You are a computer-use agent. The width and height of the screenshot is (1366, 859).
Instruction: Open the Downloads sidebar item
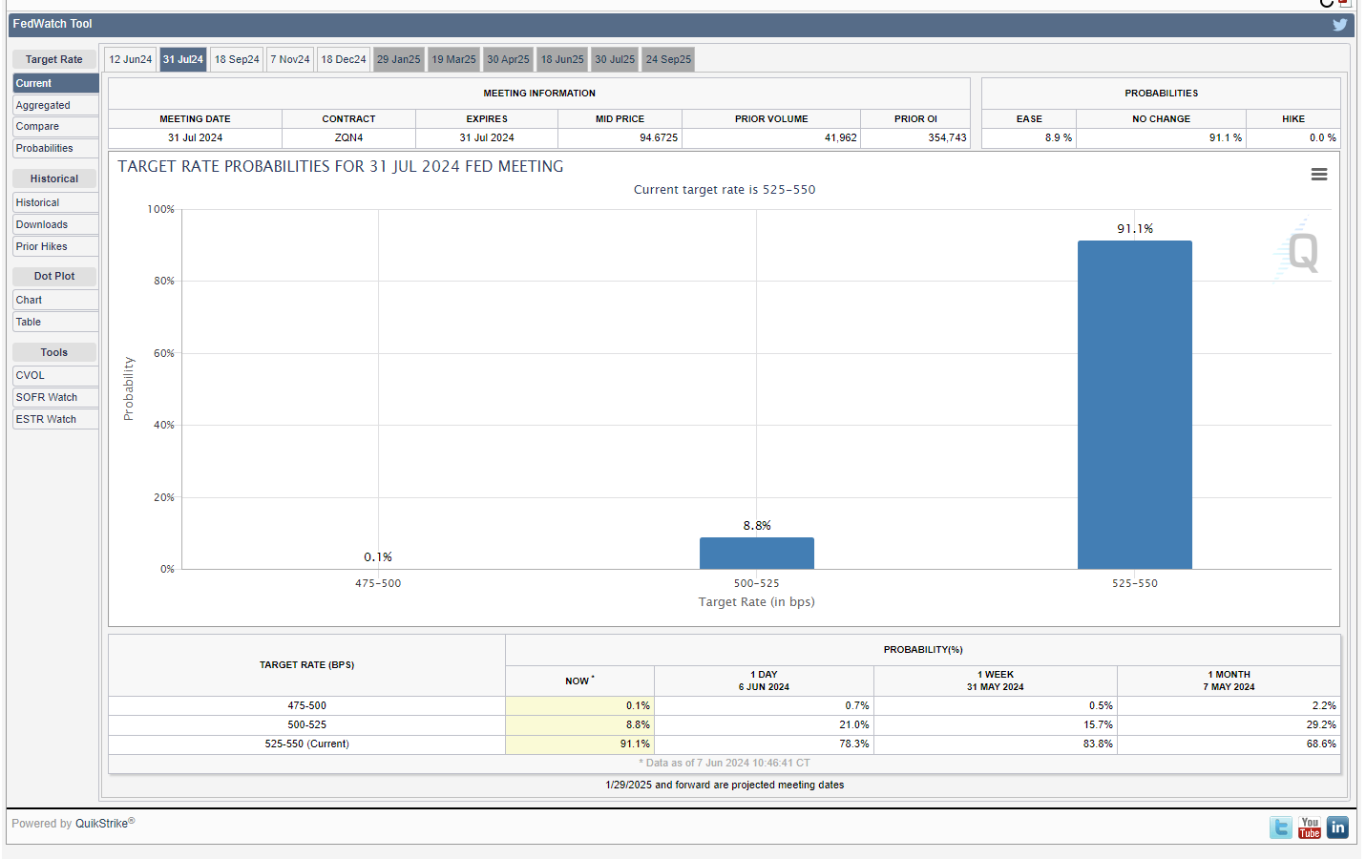click(x=54, y=225)
